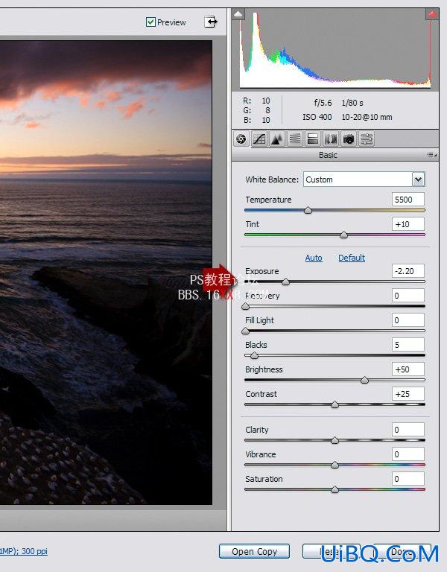Screen dimensions: 447x572
Task: Open the White Balance dropdown
Action: (x=418, y=179)
